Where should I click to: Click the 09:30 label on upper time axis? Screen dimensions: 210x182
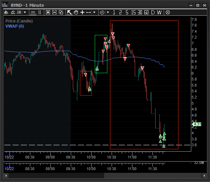[70, 157]
